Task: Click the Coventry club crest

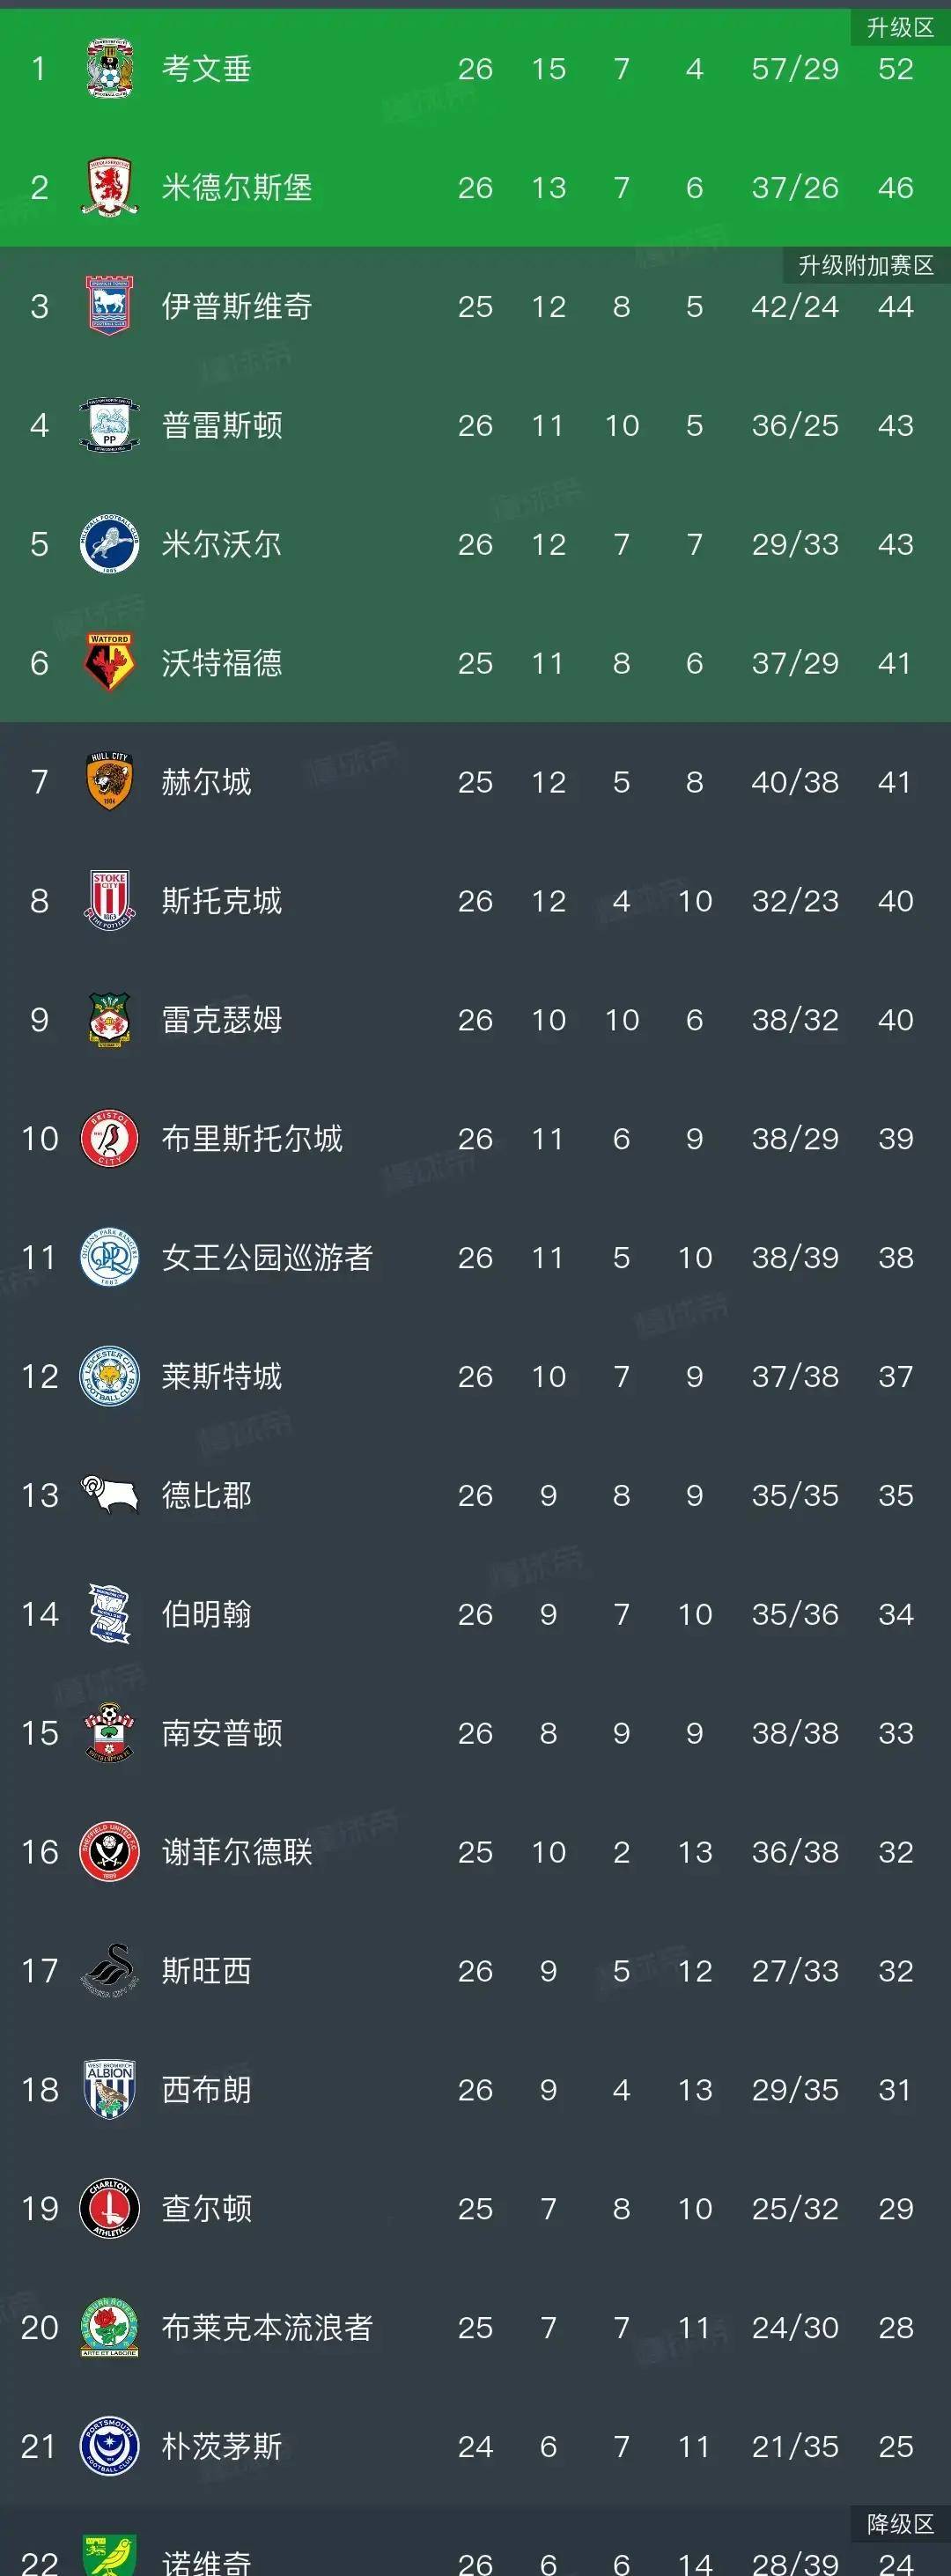Action: [x=109, y=68]
